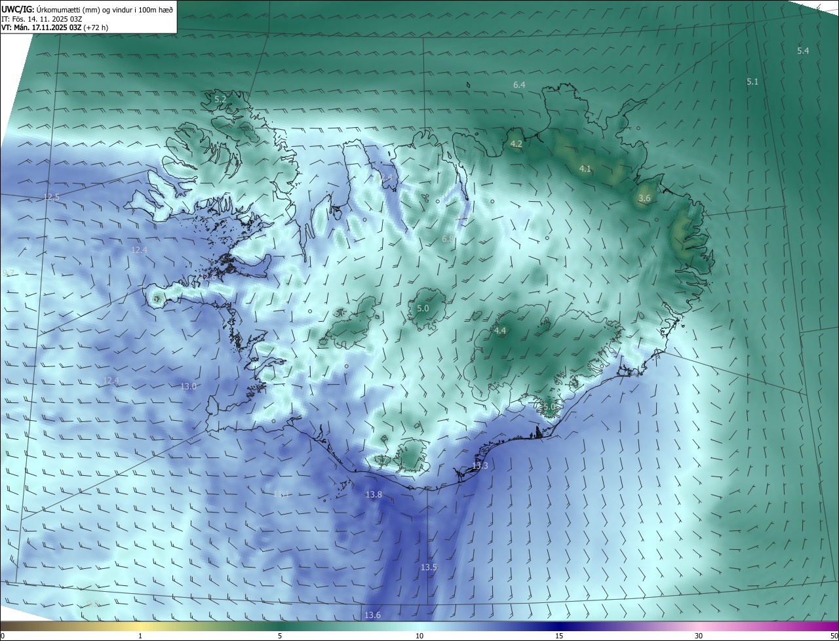Click the 5.1 value on the map
The height and width of the screenshot is (641, 839).
pyautogui.click(x=752, y=81)
